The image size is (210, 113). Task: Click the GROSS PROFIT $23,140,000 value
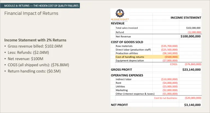pos(191,70)
